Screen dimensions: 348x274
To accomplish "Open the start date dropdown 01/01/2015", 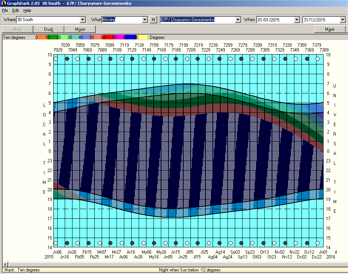I will coord(297,20).
